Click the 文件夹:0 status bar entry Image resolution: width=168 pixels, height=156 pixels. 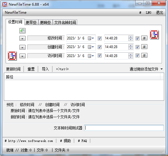(62, 150)
